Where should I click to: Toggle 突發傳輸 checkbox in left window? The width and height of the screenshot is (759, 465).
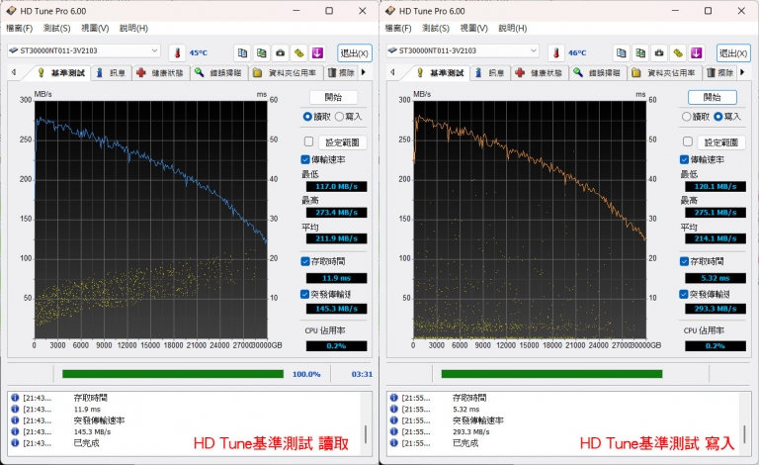[x=305, y=294]
